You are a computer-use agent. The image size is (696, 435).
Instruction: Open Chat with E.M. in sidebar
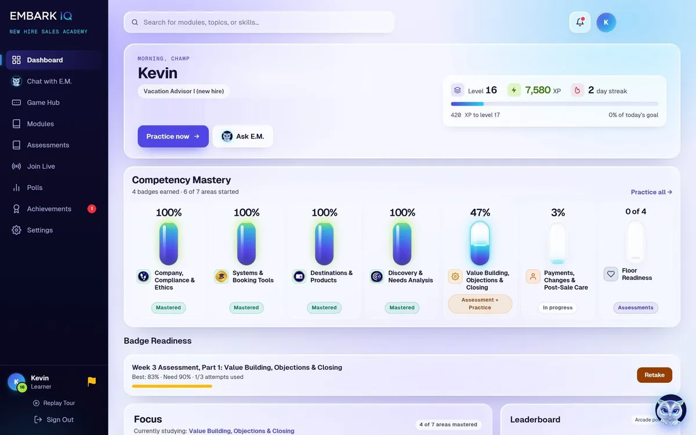coord(53,81)
